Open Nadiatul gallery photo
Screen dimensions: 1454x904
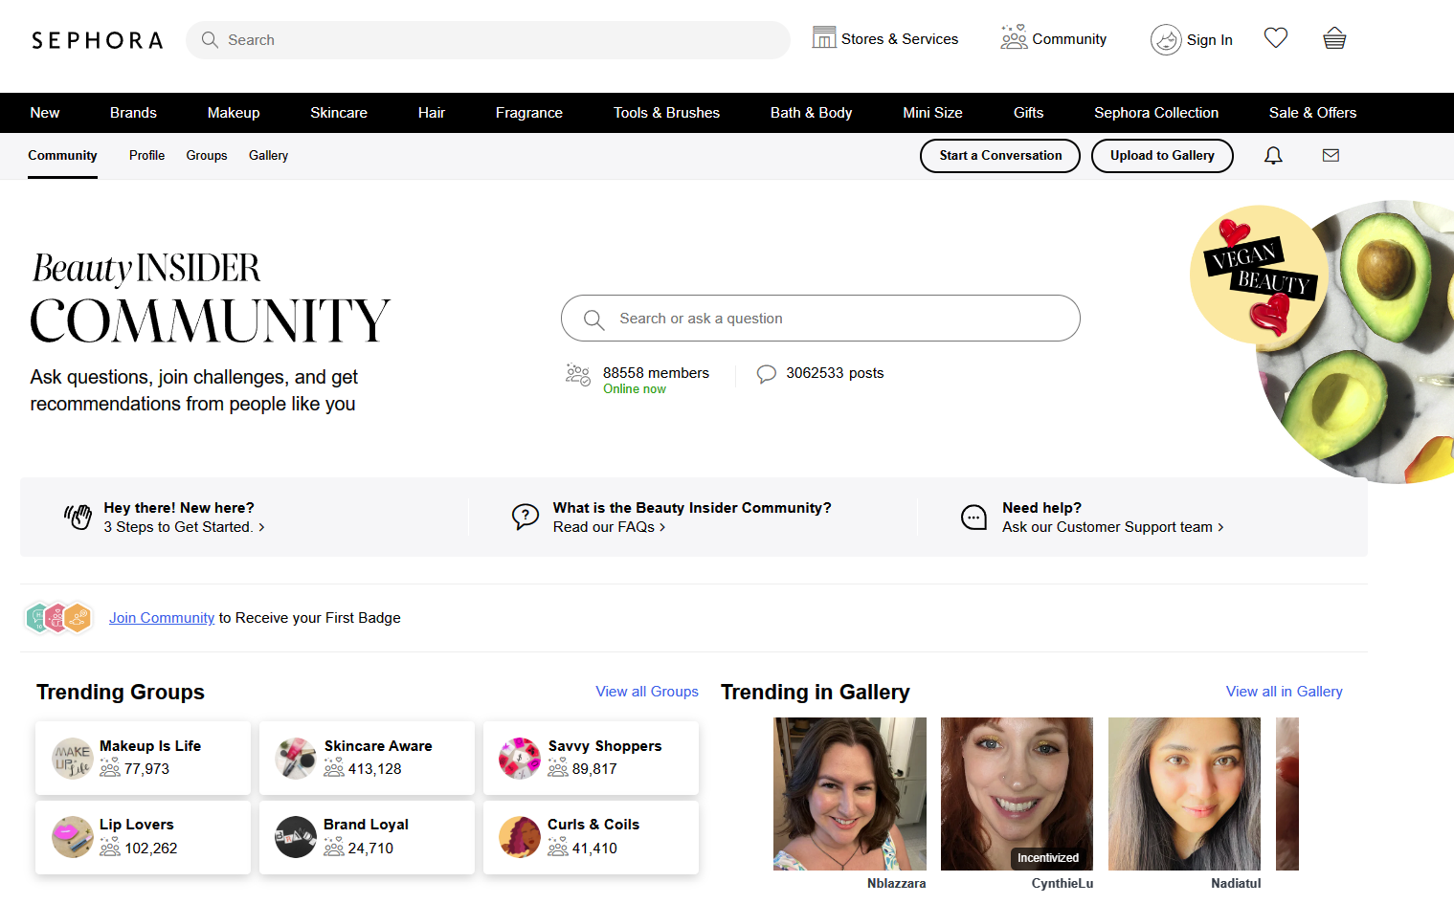(x=1184, y=794)
